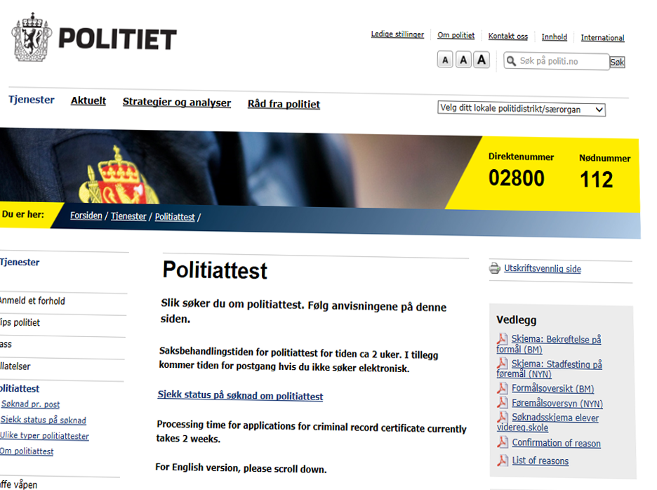This screenshot has height=490, width=657.
Task: Select Politiattest in the sidebar menu
Action: [x=20, y=389]
